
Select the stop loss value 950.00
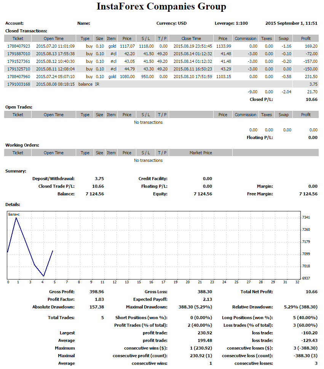[147, 77]
